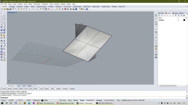The width and height of the screenshot is (188, 105).
Task: Switch to the Mesh Tools toolbar tab
Action: tap(96, 7)
